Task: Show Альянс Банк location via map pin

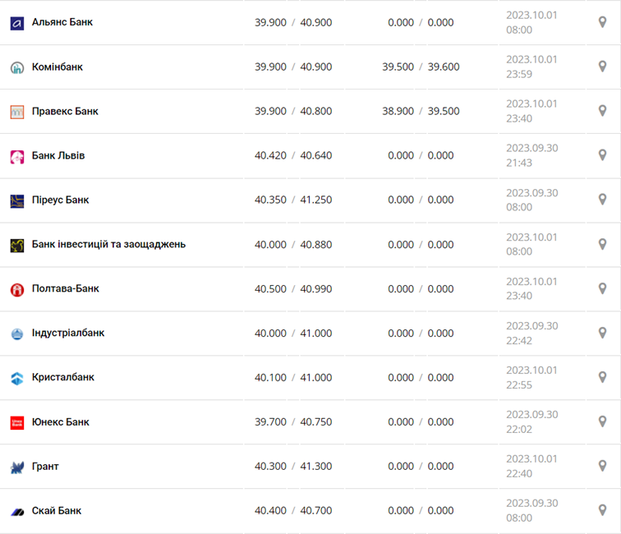Action: click(x=602, y=22)
